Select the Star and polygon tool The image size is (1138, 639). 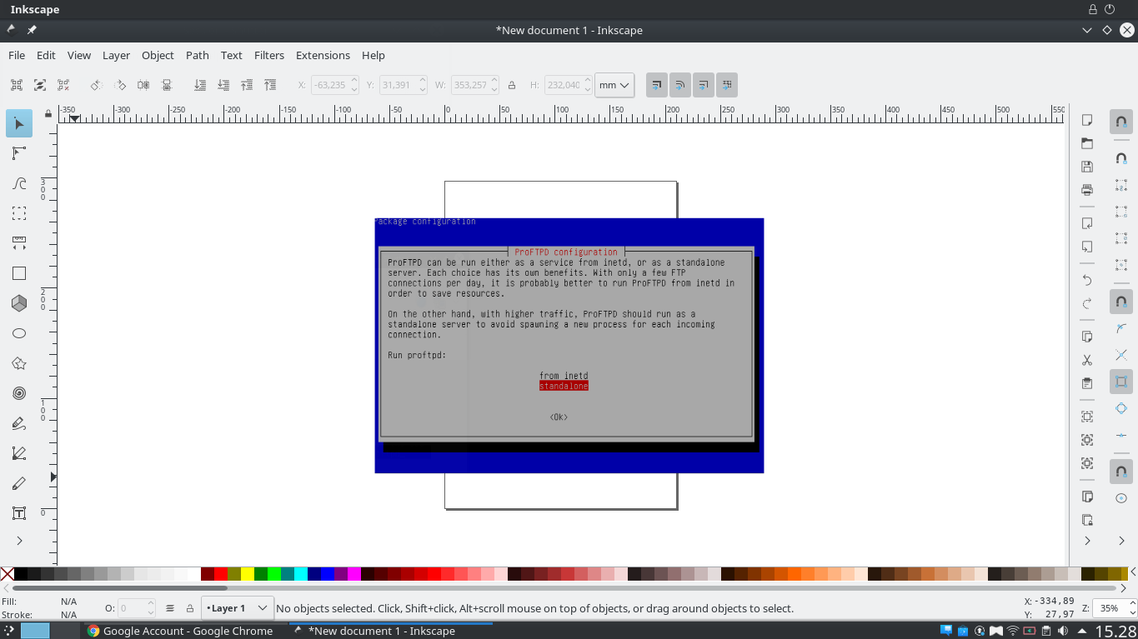19,363
